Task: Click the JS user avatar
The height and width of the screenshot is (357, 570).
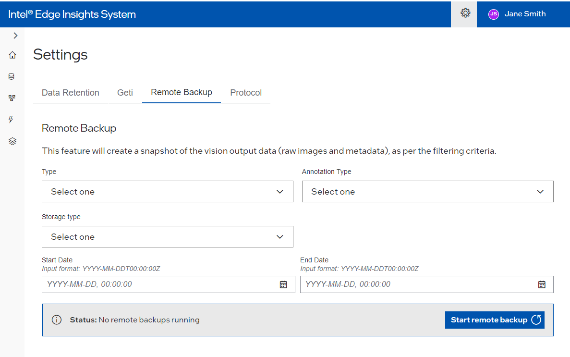Action: point(493,14)
